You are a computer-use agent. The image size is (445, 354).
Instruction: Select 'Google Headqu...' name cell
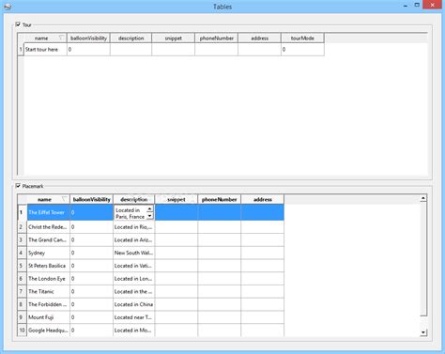point(49,331)
